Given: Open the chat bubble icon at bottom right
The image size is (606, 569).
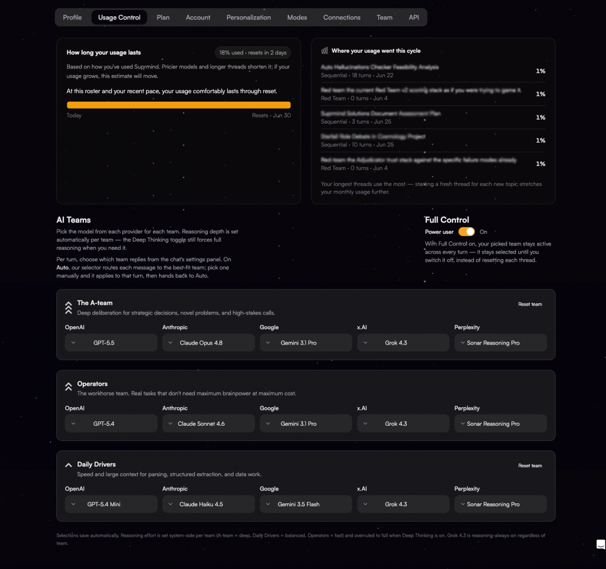Looking at the screenshot, I should [601, 544].
